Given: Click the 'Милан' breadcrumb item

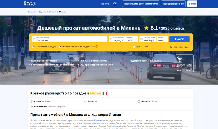Looking at the screenshot, I should coord(62,12).
